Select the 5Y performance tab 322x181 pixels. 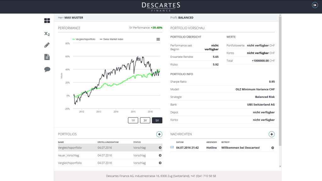click(x=157, y=120)
